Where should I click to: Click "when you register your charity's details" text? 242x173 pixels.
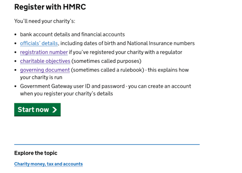point(66,94)
